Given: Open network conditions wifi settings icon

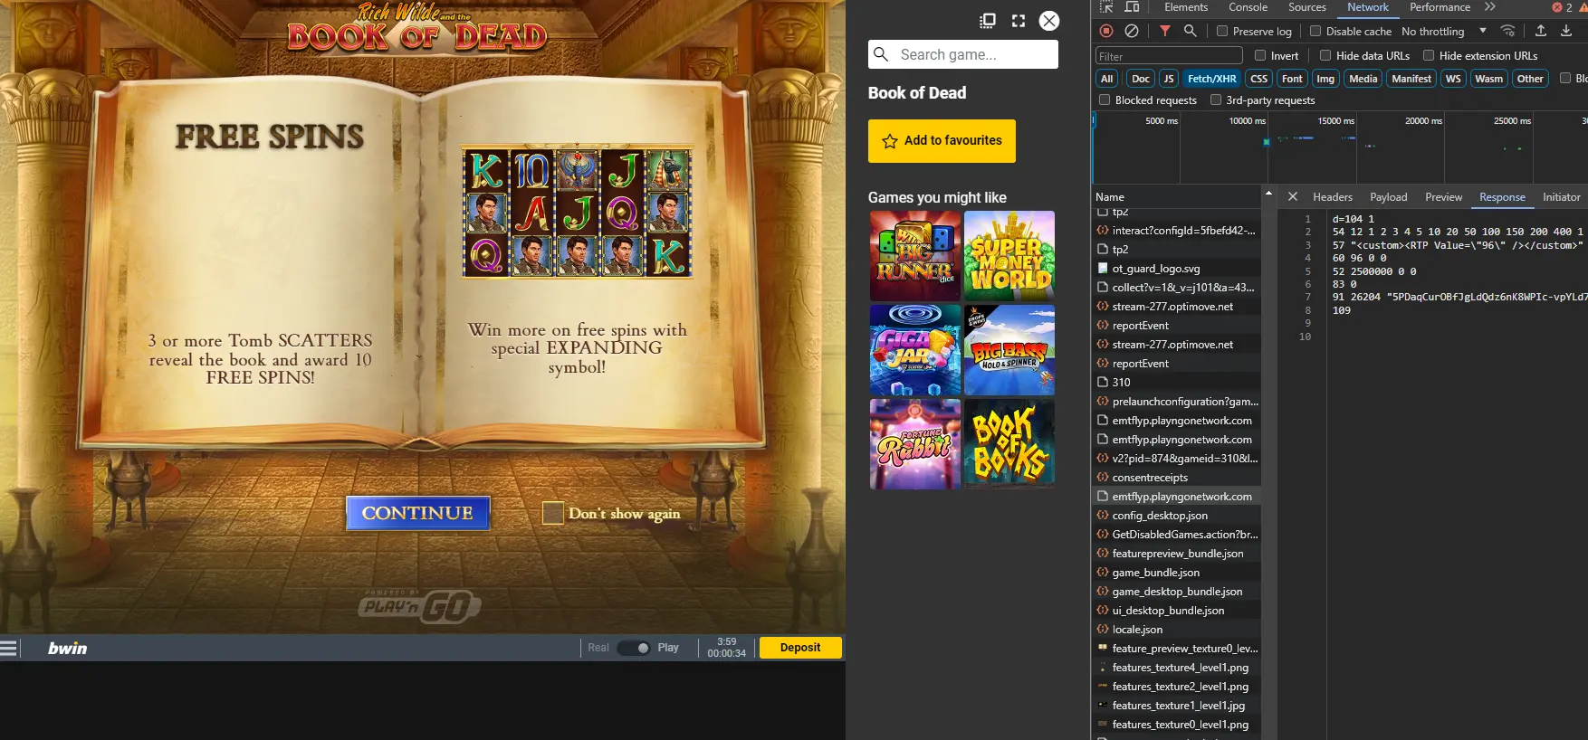Looking at the screenshot, I should [1507, 31].
